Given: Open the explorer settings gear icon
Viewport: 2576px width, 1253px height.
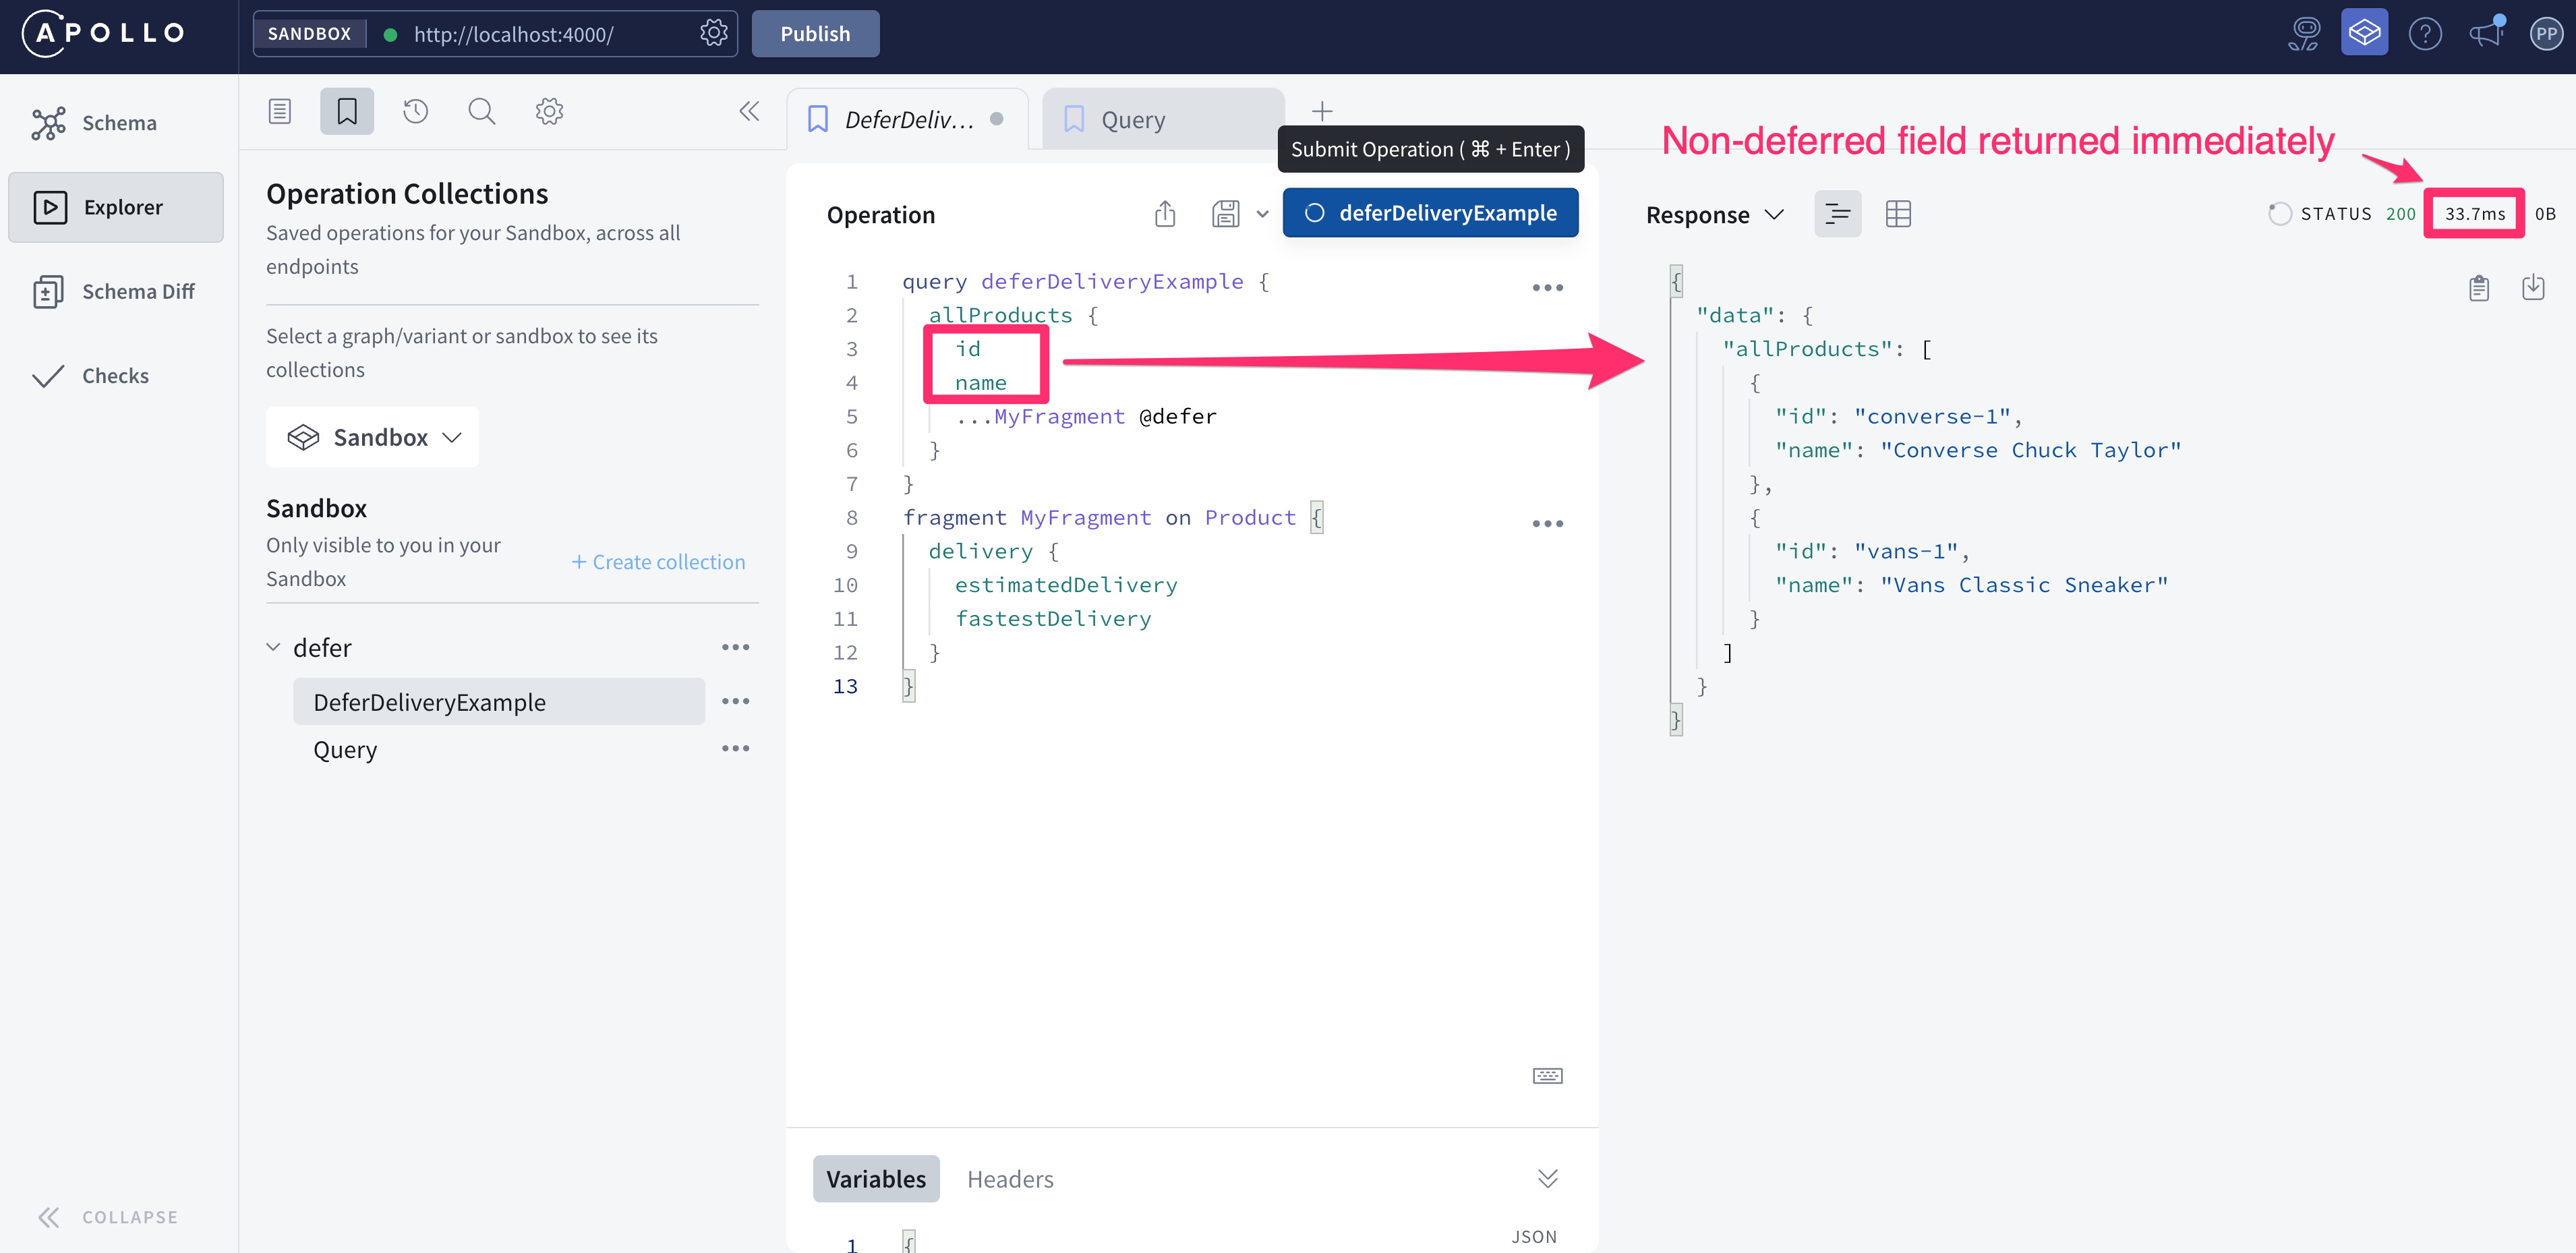Looking at the screenshot, I should (549, 111).
